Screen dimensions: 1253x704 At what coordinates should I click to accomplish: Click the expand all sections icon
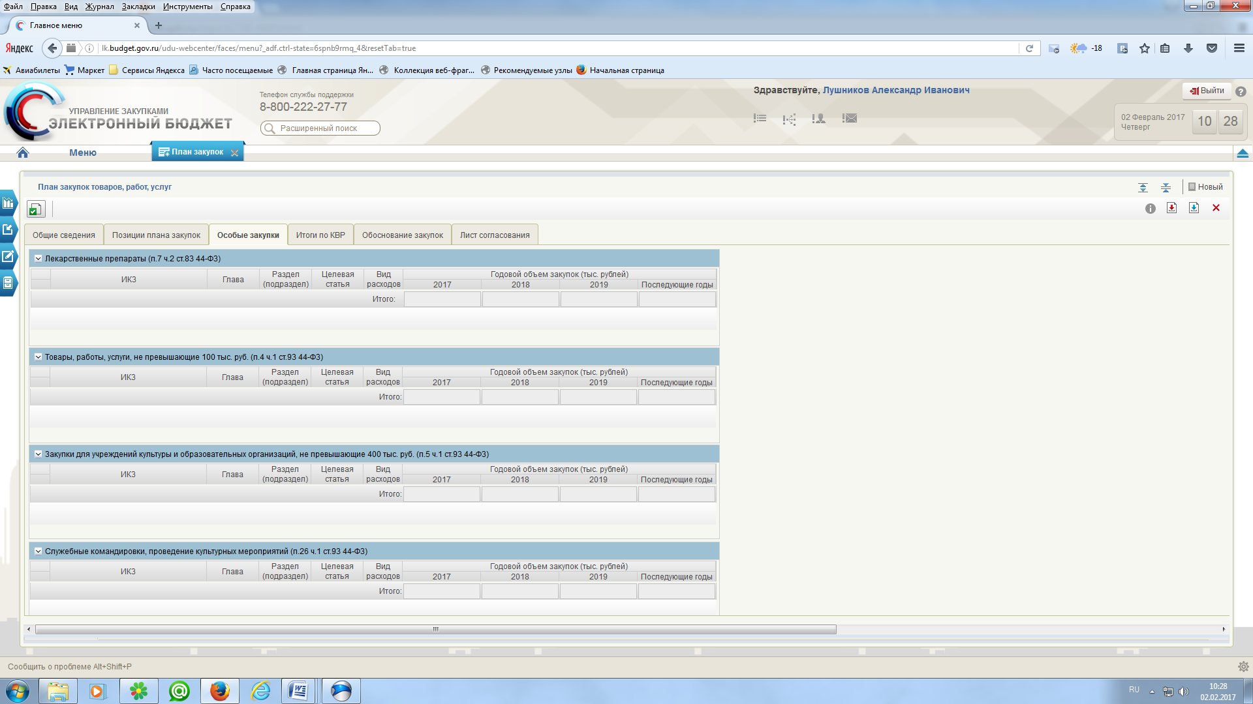(1143, 188)
